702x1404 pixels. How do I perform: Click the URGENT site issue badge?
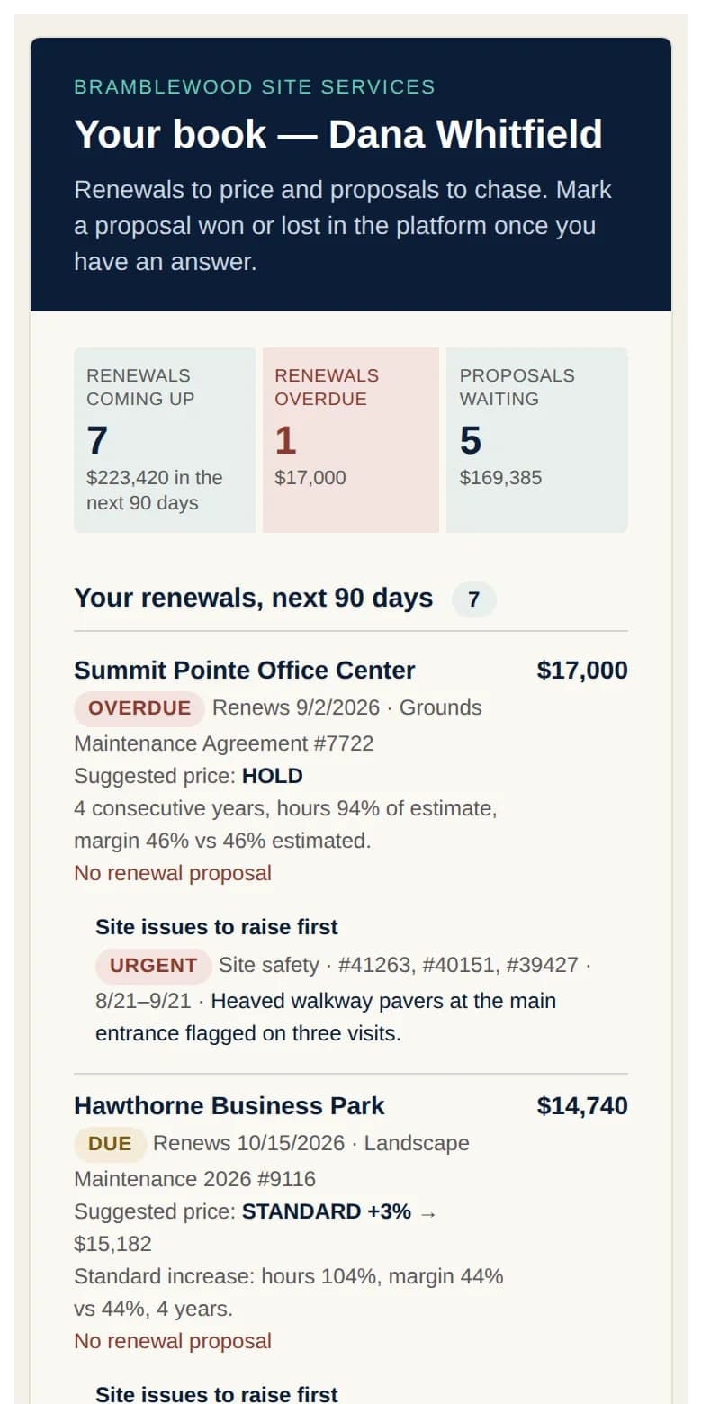[x=154, y=966]
